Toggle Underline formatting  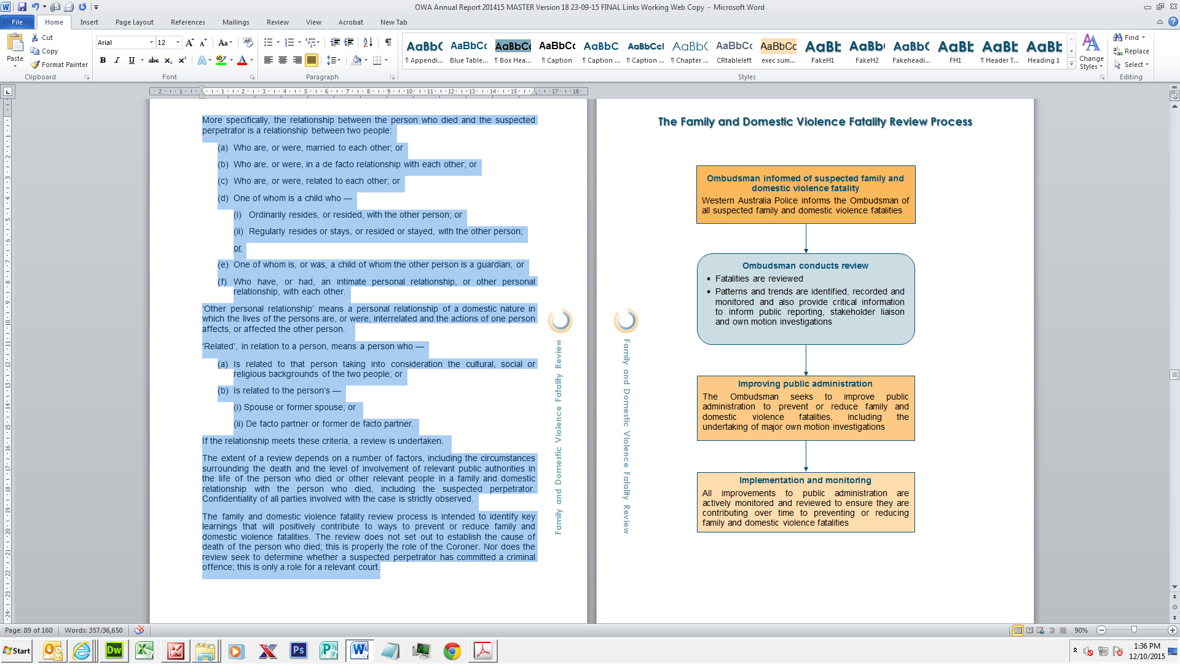click(132, 60)
